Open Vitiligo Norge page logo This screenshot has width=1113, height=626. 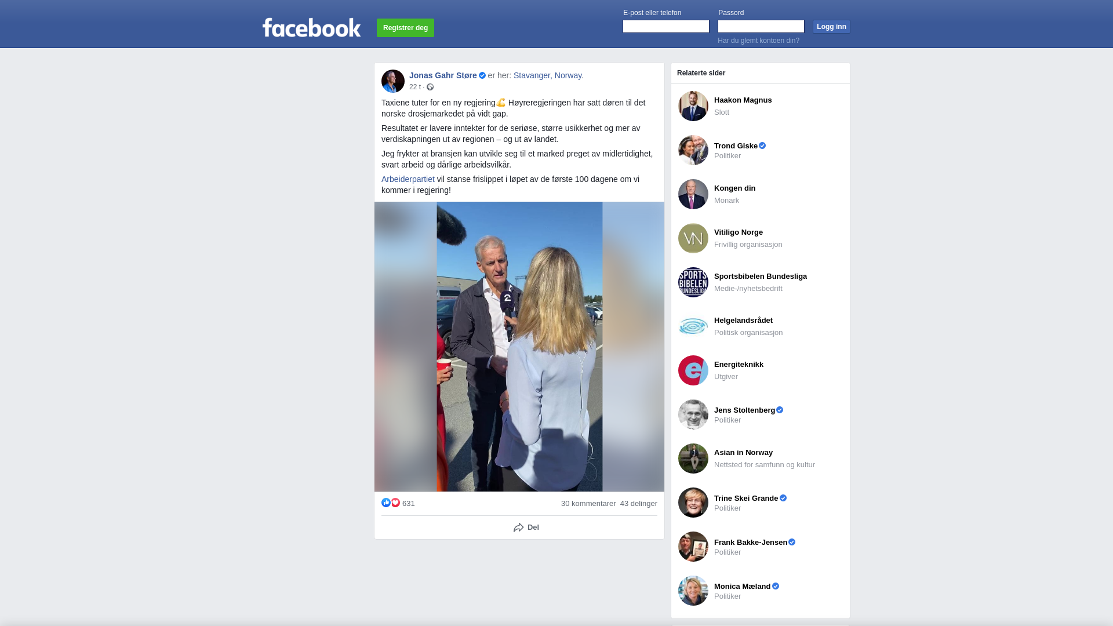(693, 238)
